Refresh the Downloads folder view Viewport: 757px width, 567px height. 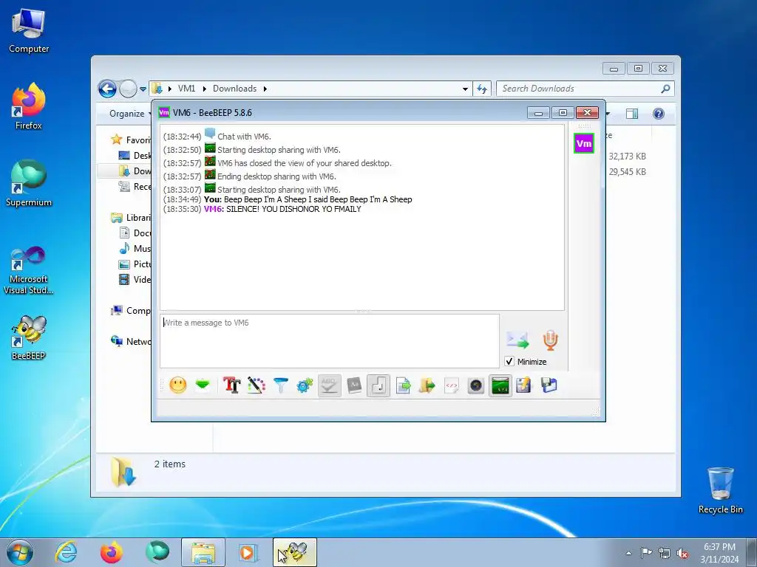482,89
